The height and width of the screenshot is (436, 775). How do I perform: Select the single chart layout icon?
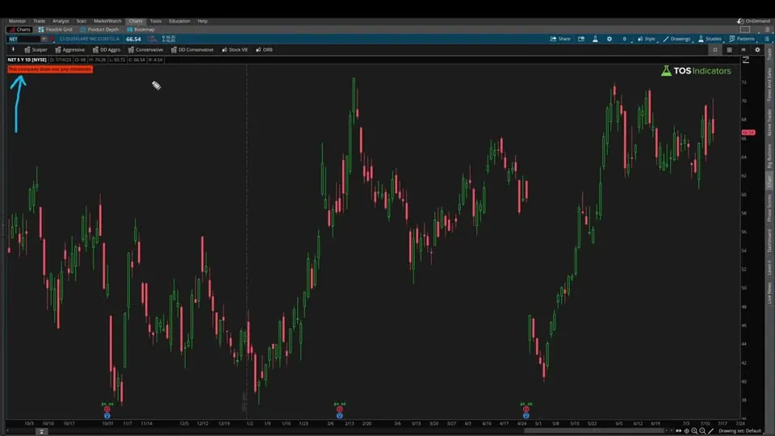[x=714, y=50]
